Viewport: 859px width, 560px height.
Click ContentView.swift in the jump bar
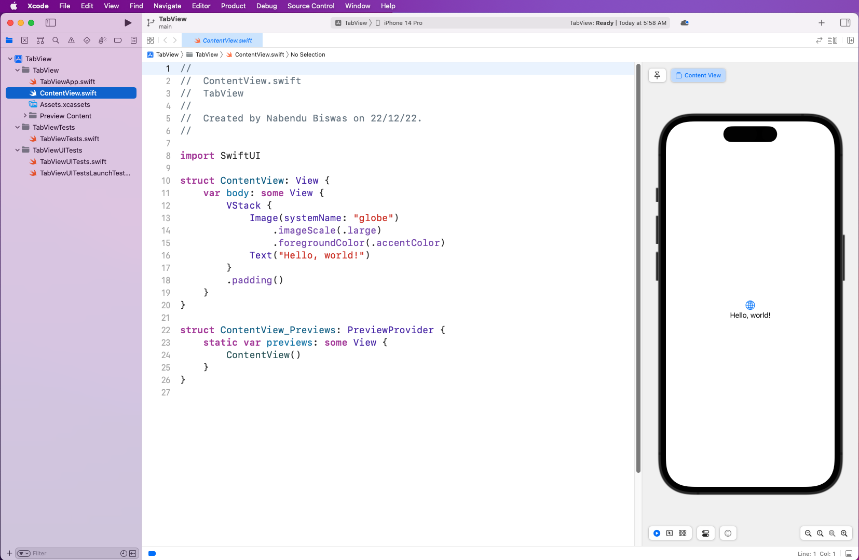[255, 54]
